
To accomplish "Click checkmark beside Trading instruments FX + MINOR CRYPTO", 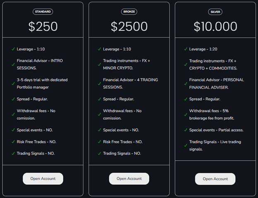I will pos(100,65).
